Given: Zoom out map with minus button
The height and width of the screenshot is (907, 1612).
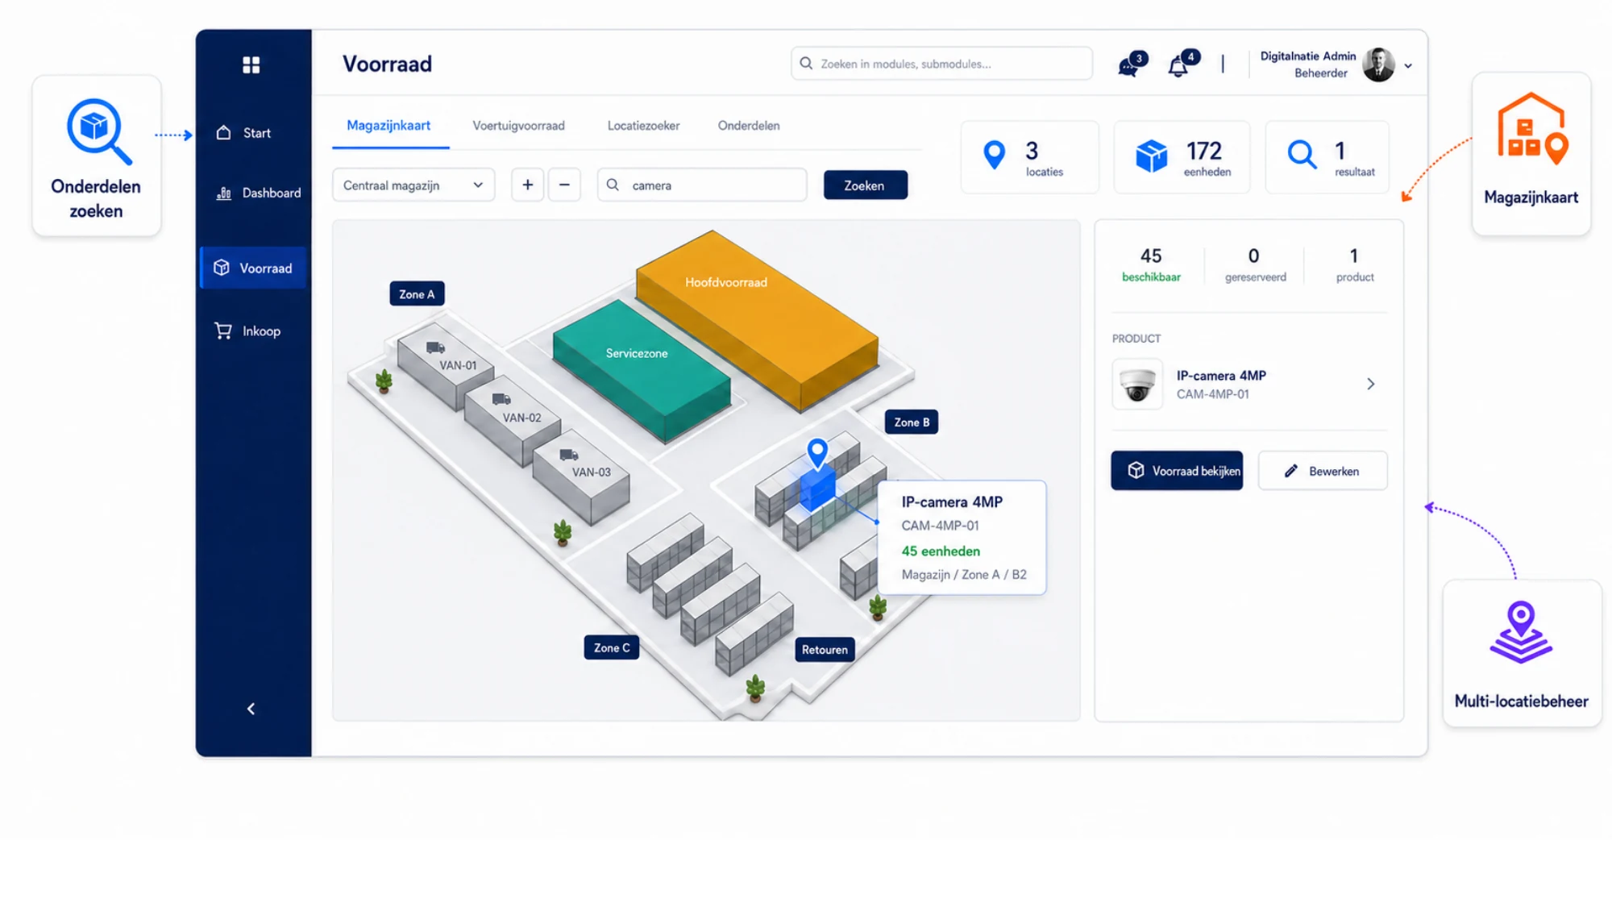Looking at the screenshot, I should click(x=564, y=185).
